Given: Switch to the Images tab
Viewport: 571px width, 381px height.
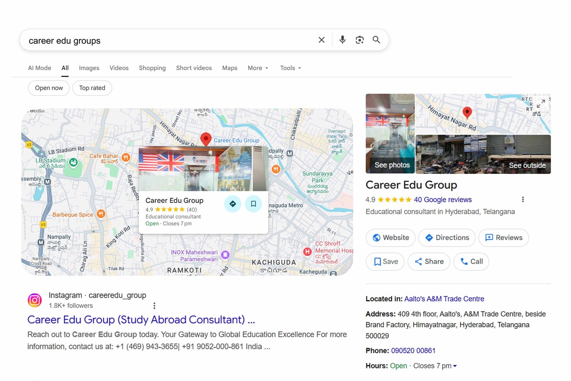Looking at the screenshot, I should [x=89, y=68].
